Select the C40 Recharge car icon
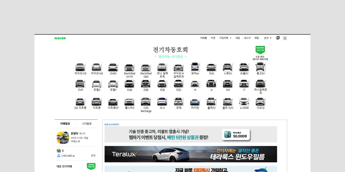Screen dimensions: 345x172 pos(146,101)
